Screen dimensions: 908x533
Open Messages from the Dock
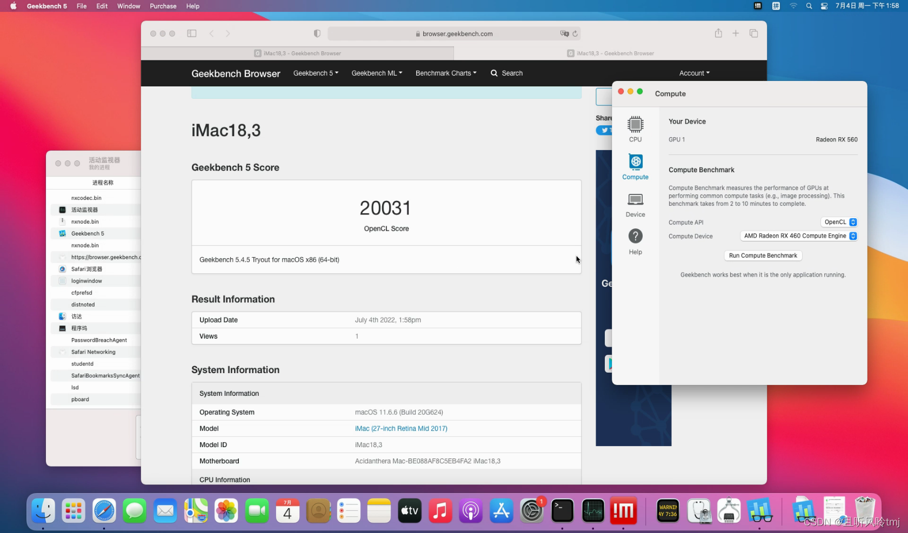click(x=135, y=510)
